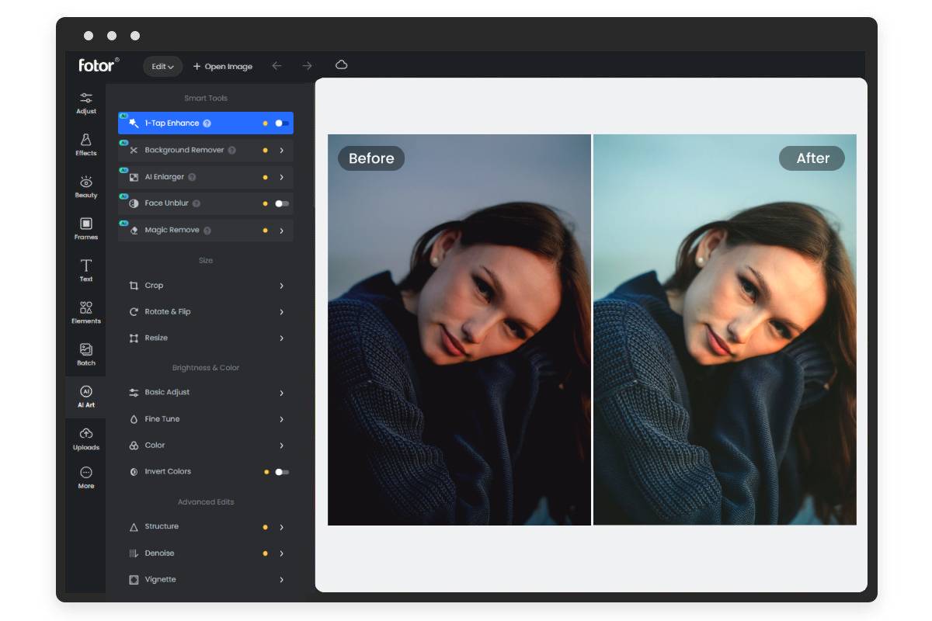The image size is (932, 621).
Task: Toggle the Invert Colors switch
Action: click(x=282, y=472)
